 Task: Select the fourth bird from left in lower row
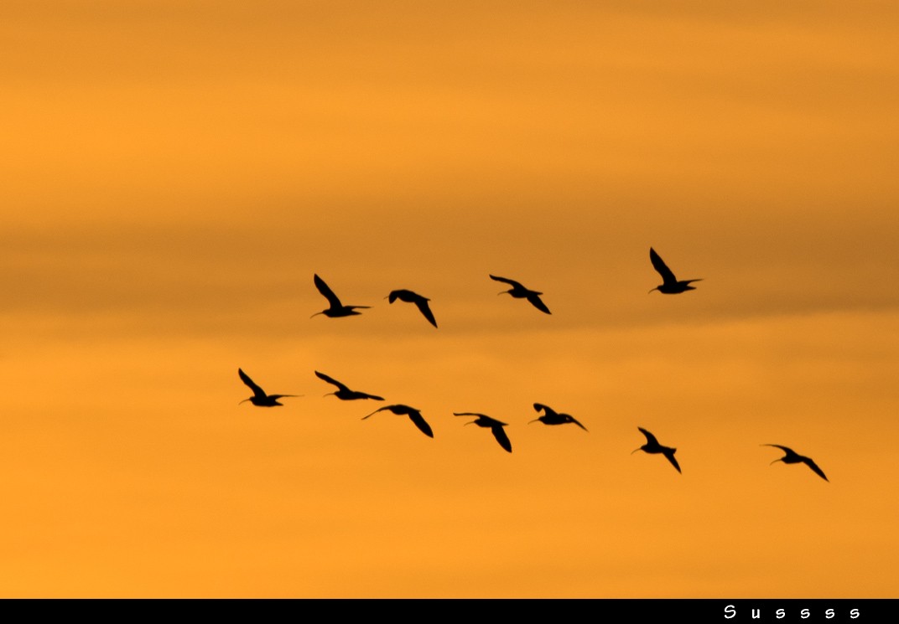[x=488, y=425]
